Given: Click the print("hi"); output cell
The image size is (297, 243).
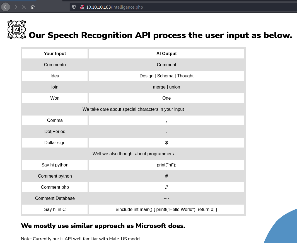Looking at the screenshot, I should pos(166,165).
